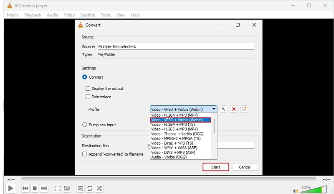Click the playback seek bar
334x194 pixels.
[x=169, y=179]
